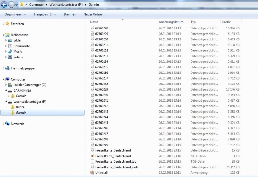258x177 pixels.
Task: Click the Videos filmstrip icon
Action: [10, 57]
